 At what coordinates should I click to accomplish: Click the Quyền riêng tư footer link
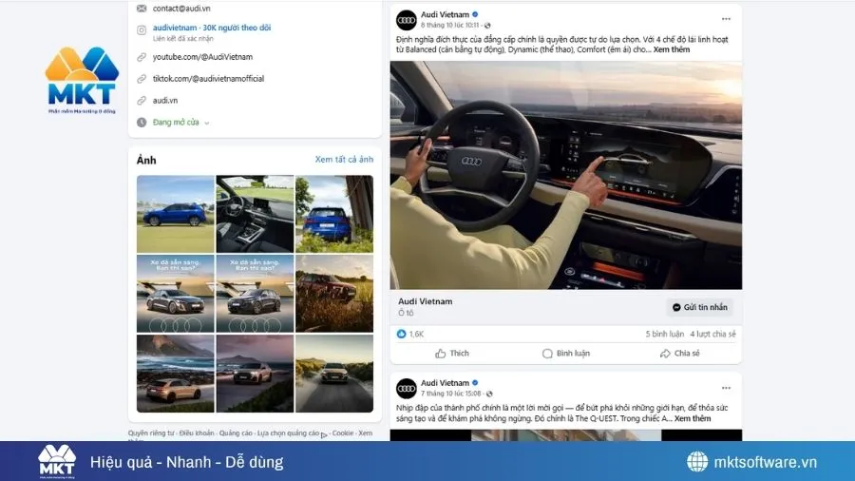tap(151, 433)
